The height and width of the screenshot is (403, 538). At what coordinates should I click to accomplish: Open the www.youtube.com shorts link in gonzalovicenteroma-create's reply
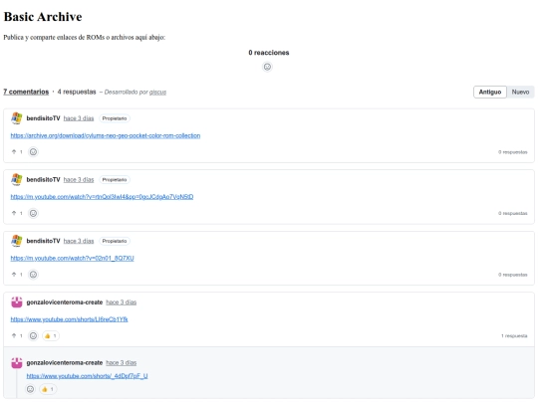pyautogui.click(x=87, y=376)
